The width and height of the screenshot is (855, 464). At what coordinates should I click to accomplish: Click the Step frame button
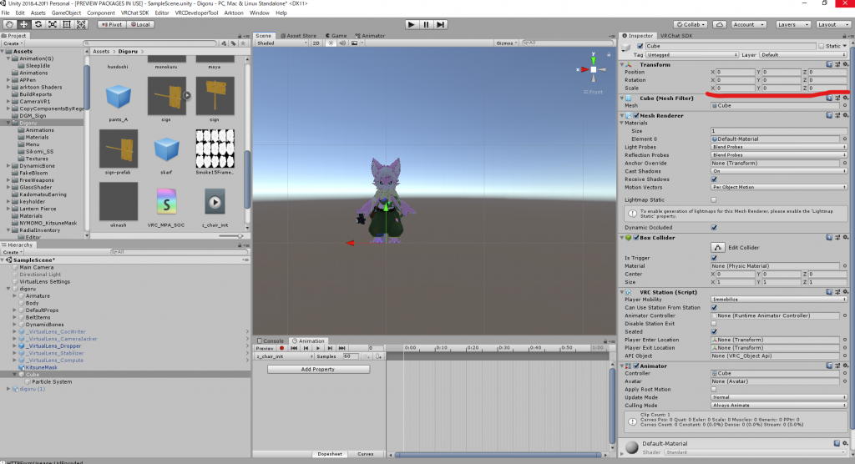point(441,24)
